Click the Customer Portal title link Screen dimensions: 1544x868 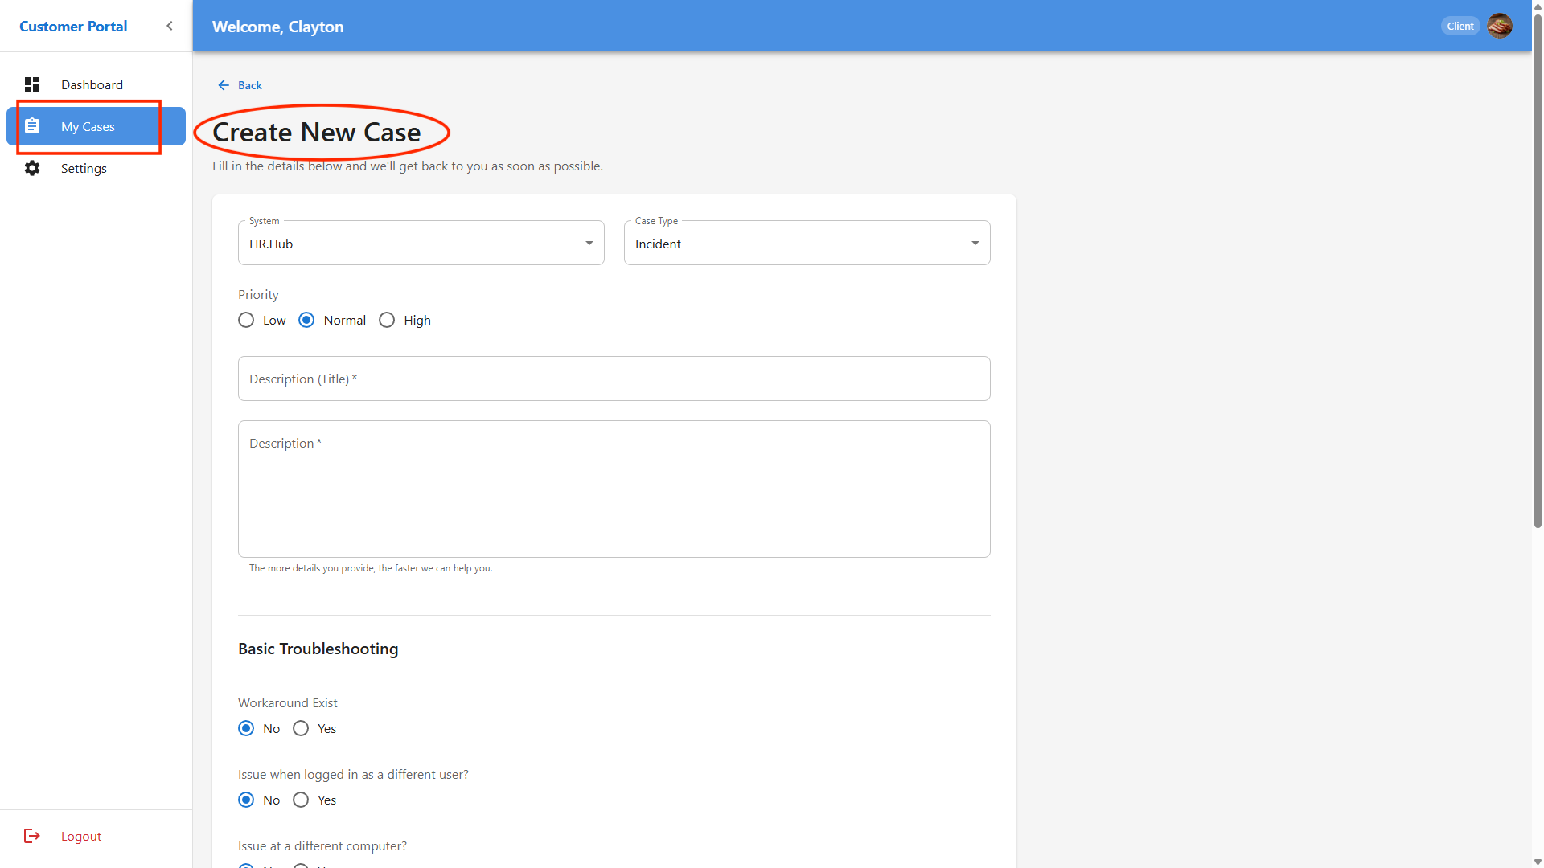(x=73, y=26)
